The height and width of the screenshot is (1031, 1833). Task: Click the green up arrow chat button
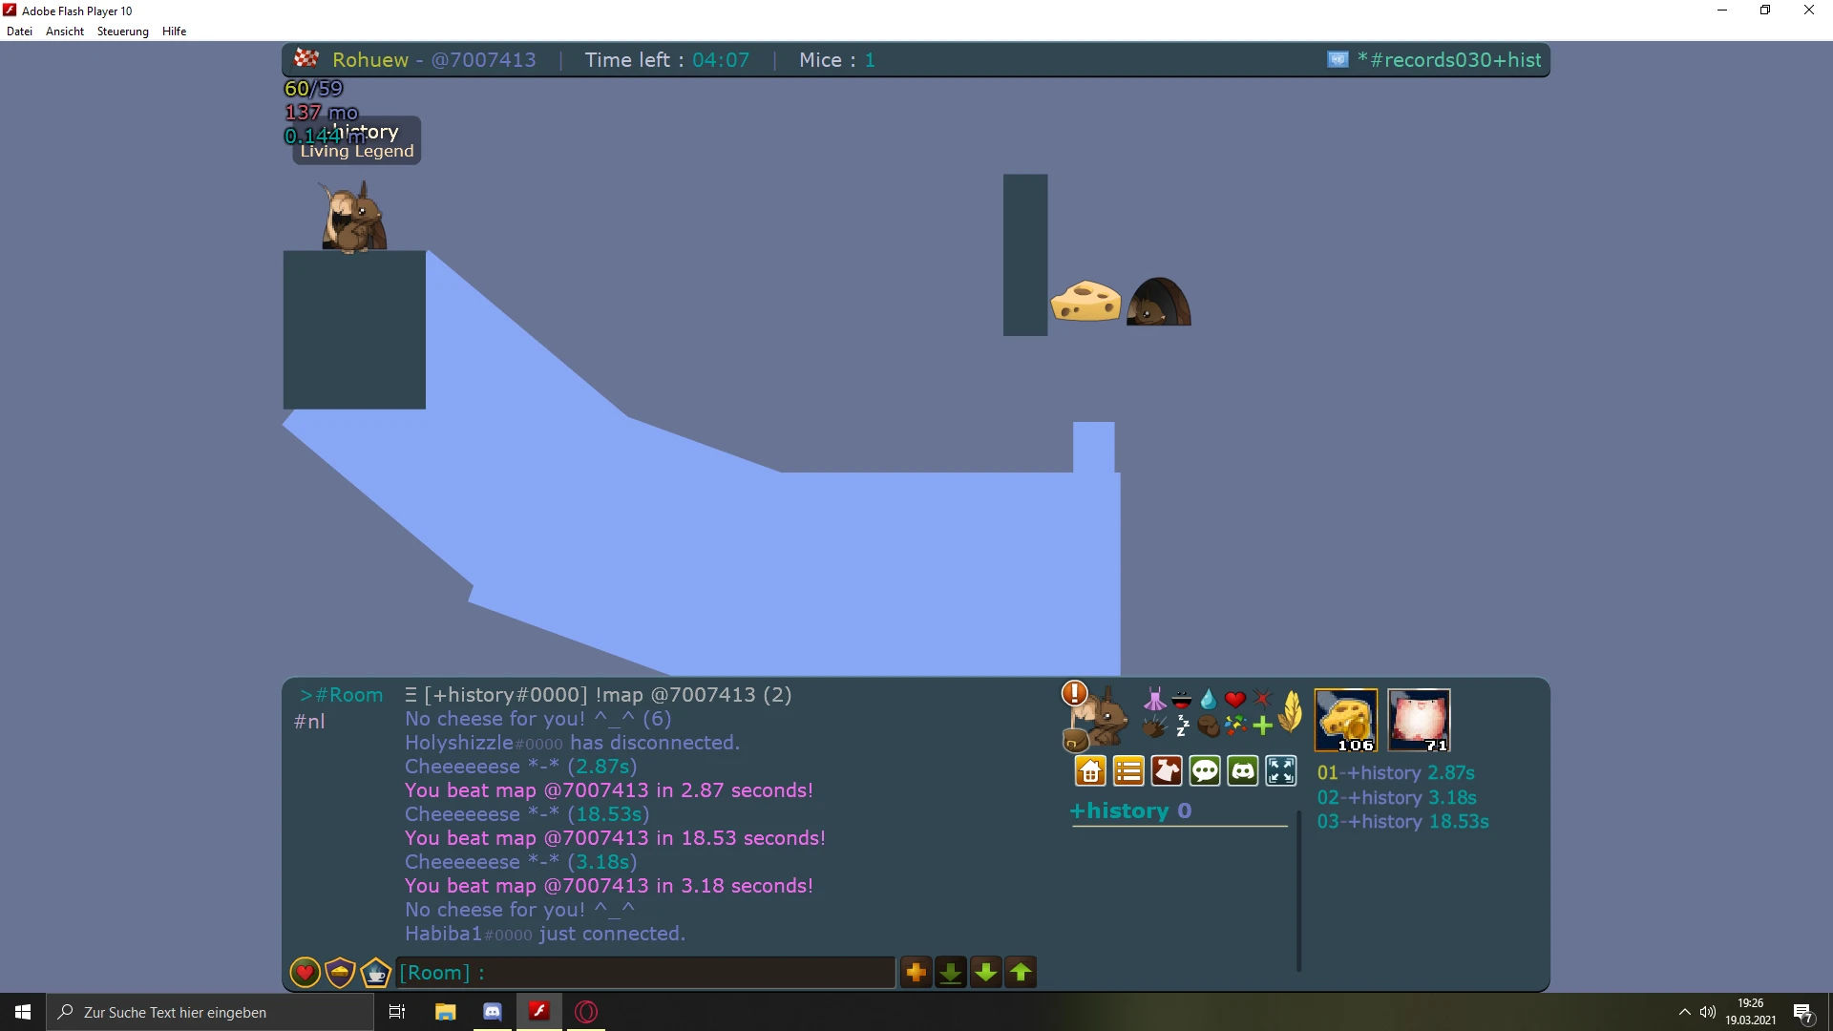[1022, 973]
